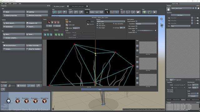200x112 pixels.
Task: Select the fourth Points tool icon
Action: (58, 22)
